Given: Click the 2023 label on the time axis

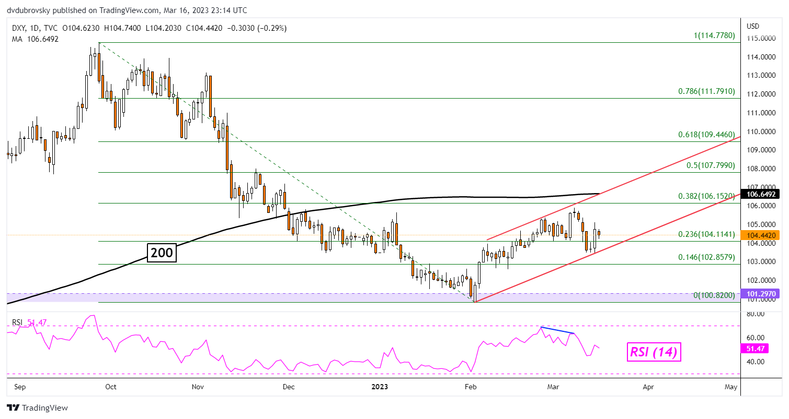Looking at the screenshot, I should coord(380,387).
